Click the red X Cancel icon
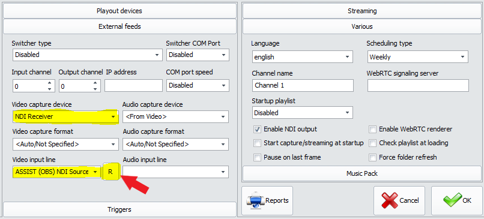Image resolution: width=484 pixels, height=219 pixels. click(x=390, y=200)
